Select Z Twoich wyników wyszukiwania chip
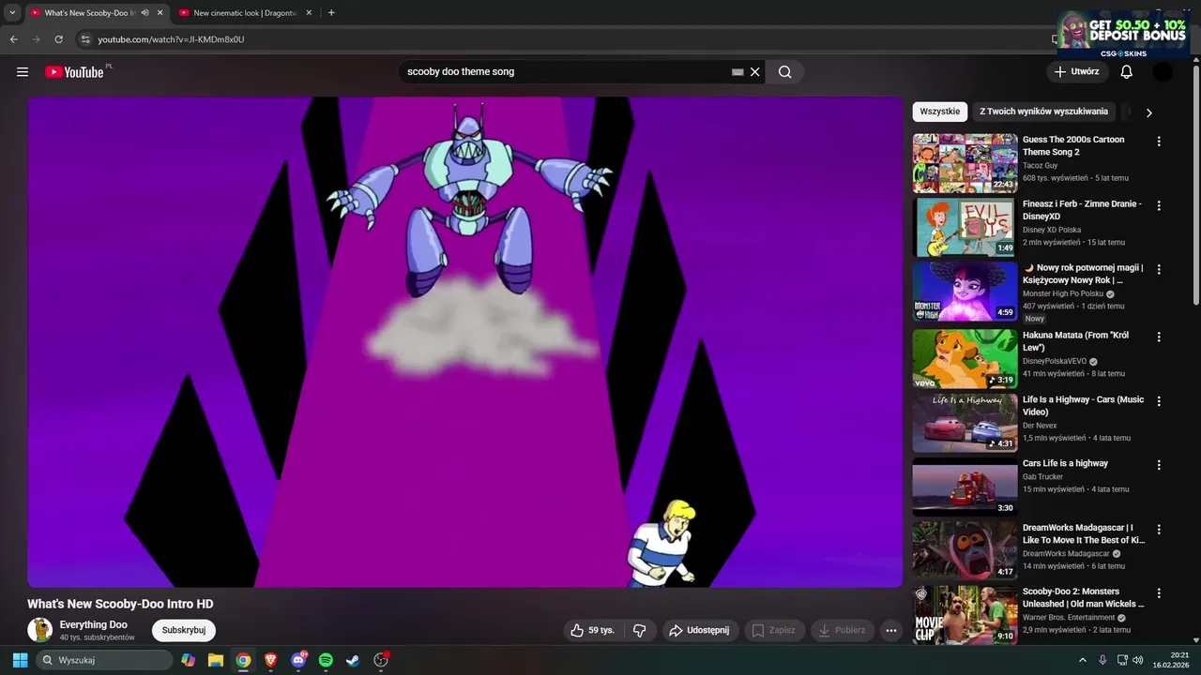Image resolution: width=1201 pixels, height=675 pixels. coord(1043,112)
